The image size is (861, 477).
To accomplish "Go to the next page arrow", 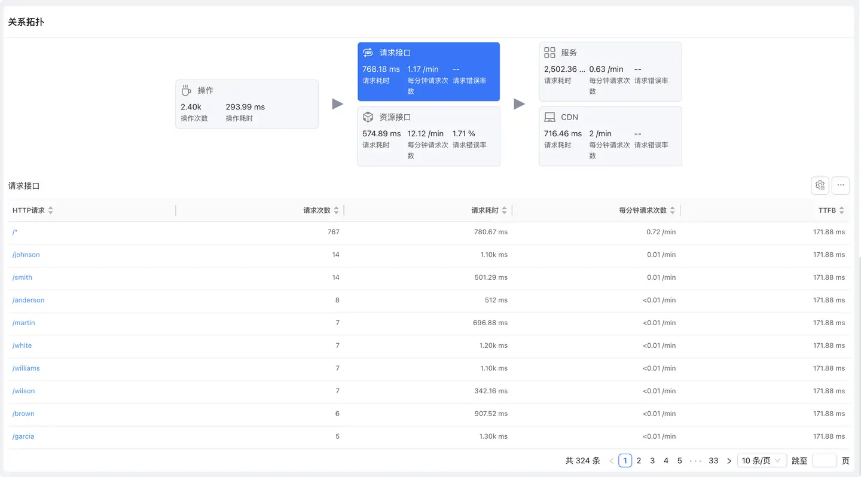I will pos(729,461).
